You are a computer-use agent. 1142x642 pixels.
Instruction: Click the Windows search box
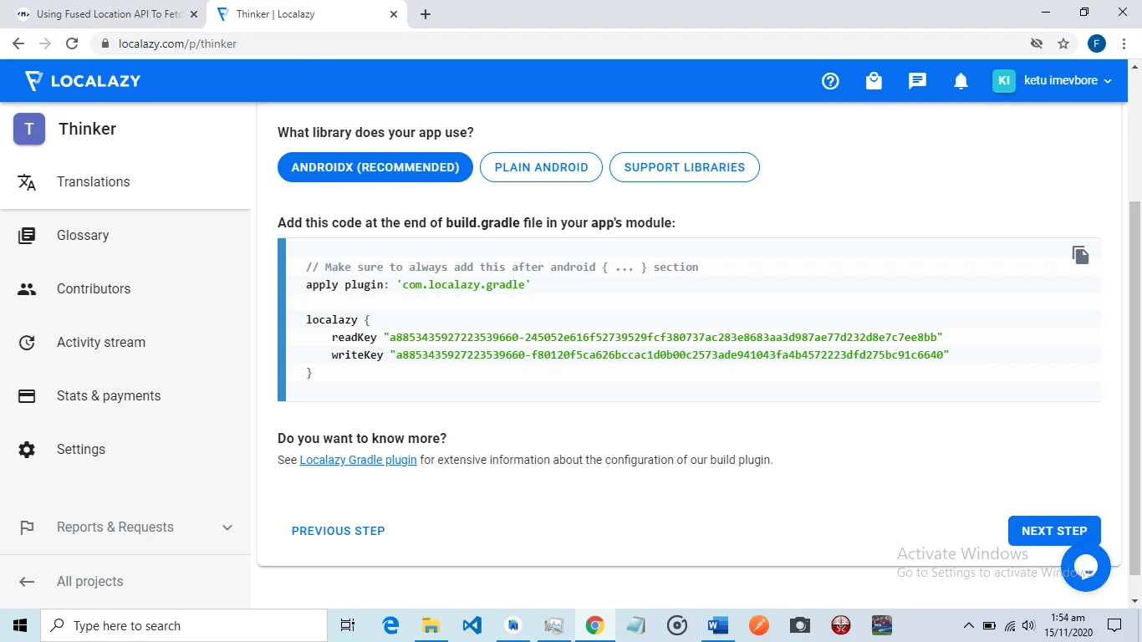pos(184,625)
